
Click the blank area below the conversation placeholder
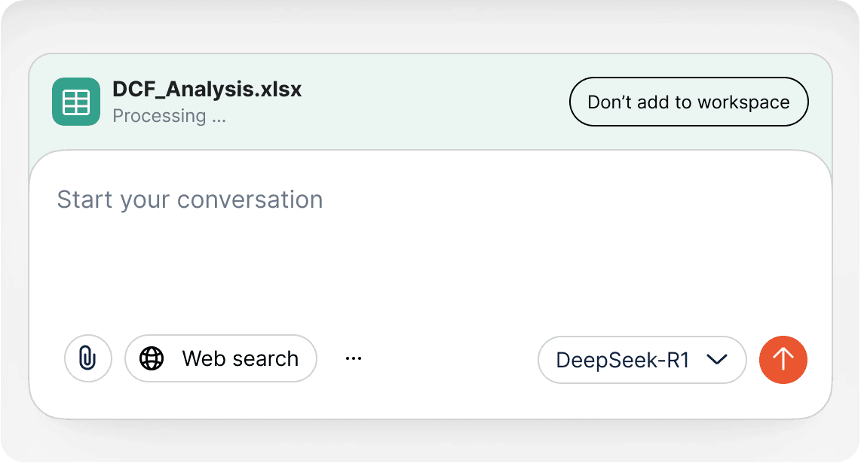(430, 271)
